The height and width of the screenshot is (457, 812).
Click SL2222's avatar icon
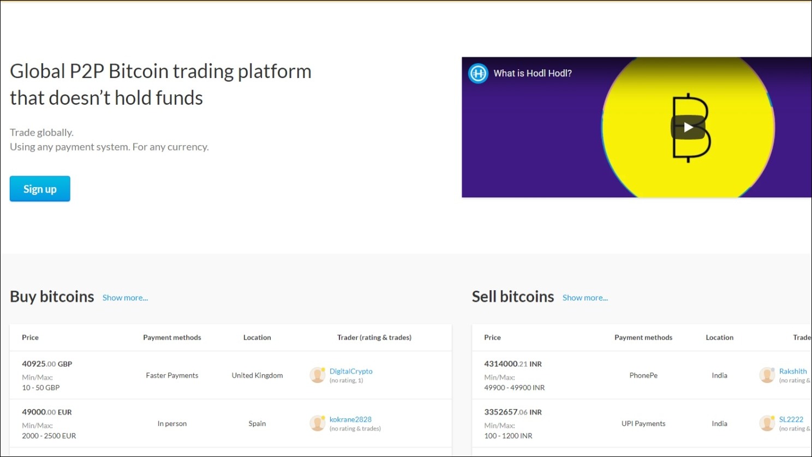coord(767,423)
